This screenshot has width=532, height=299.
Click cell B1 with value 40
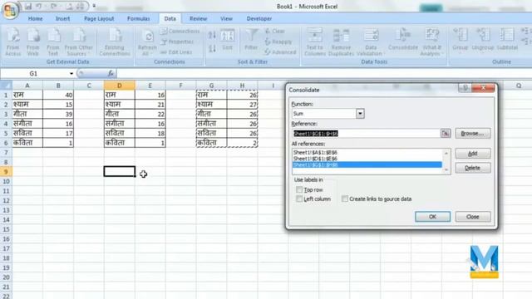58,95
